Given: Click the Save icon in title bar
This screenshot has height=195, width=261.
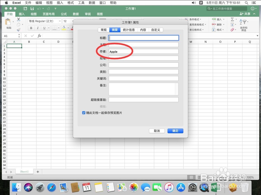Looking at the screenshot, I should coord(32,9).
